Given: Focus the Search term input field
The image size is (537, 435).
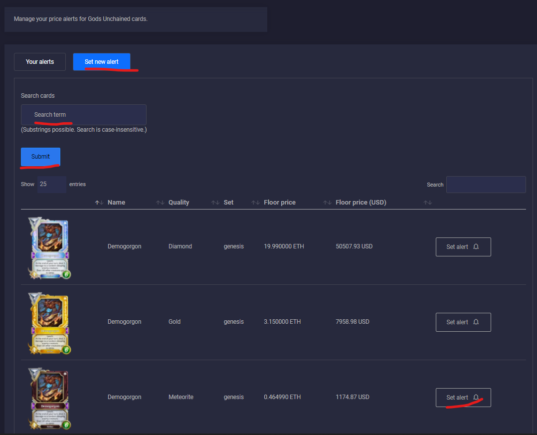Looking at the screenshot, I should click(84, 115).
